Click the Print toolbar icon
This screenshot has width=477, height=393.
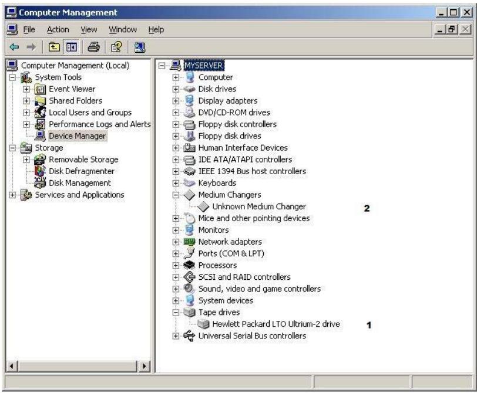click(x=93, y=47)
